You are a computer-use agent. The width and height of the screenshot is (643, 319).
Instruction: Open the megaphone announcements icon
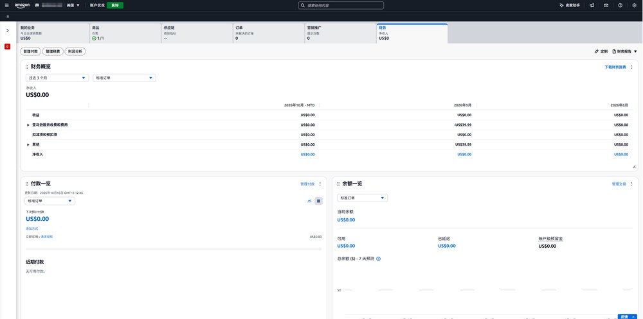tap(592, 5)
